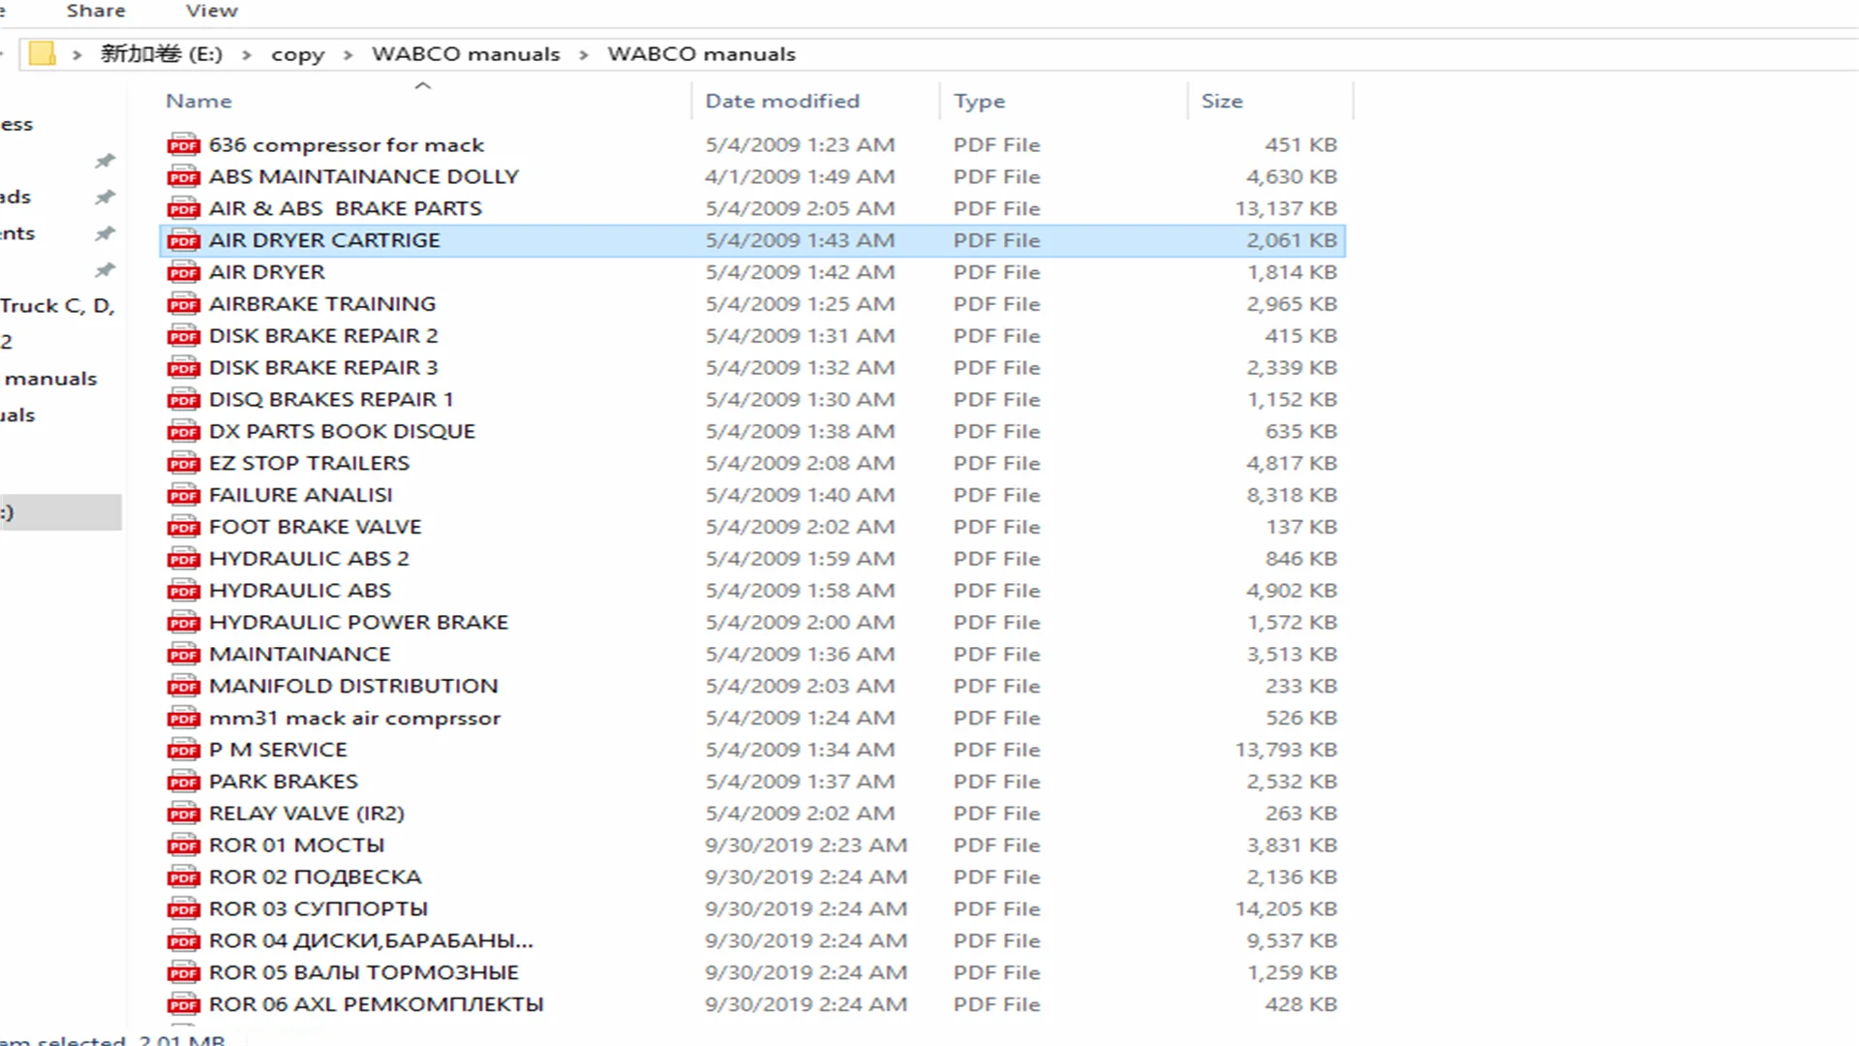The height and width of the screenshot is (1046, 1859).
Task: Expand chevron before 新加卷 (E:) breadcrumb
Action: [x=76, y=55]
